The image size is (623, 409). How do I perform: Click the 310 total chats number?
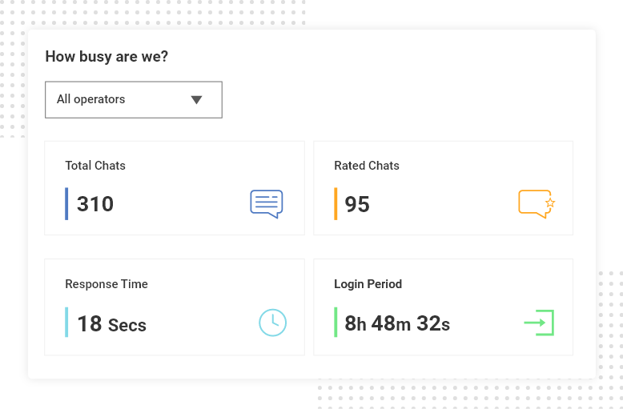(95, 204)
